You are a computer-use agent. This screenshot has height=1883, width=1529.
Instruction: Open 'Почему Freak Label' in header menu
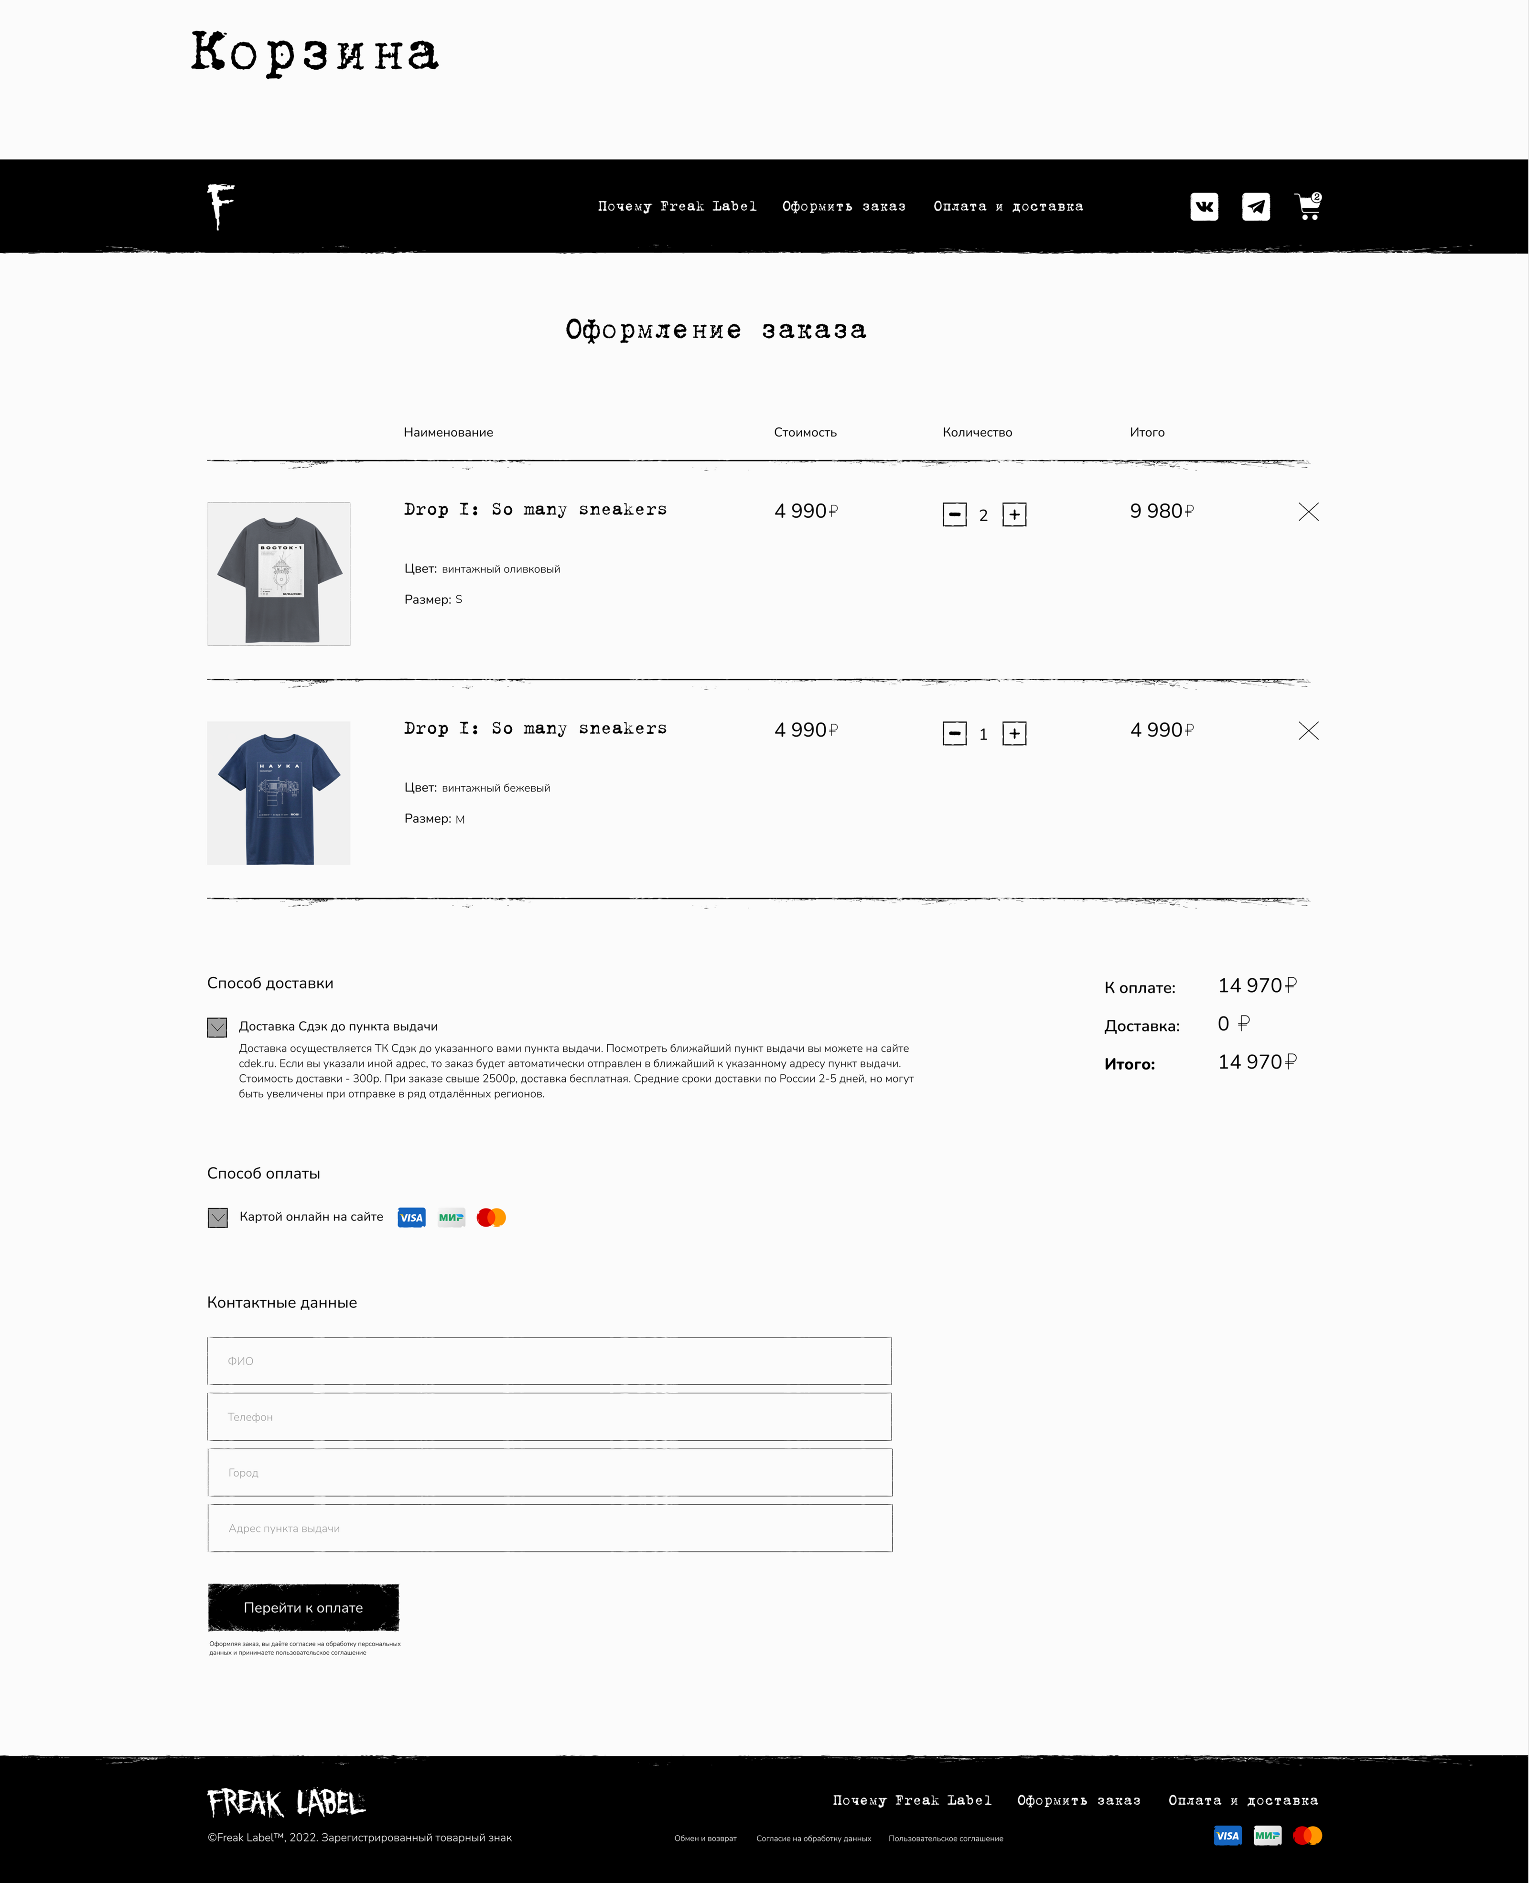click(x=678, y=207)
